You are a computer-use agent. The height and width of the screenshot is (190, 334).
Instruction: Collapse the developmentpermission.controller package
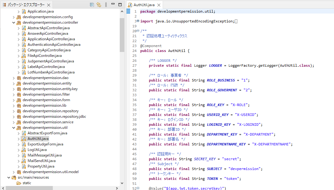tap(14, 22)
